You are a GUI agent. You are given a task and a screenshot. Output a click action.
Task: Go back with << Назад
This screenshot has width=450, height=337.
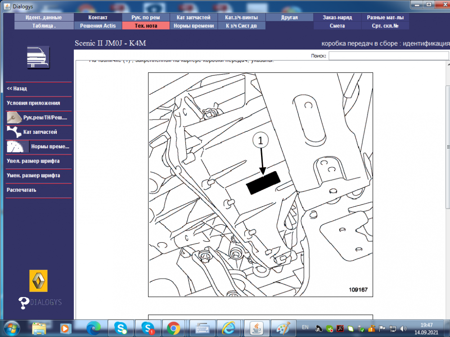coord(17,89)
